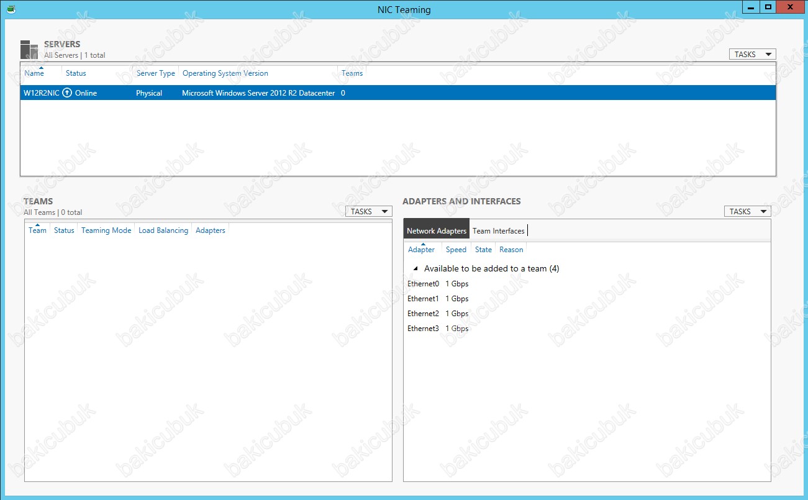
Task: Sort adapters by Adapter column
Action: (x=421, y=250)
